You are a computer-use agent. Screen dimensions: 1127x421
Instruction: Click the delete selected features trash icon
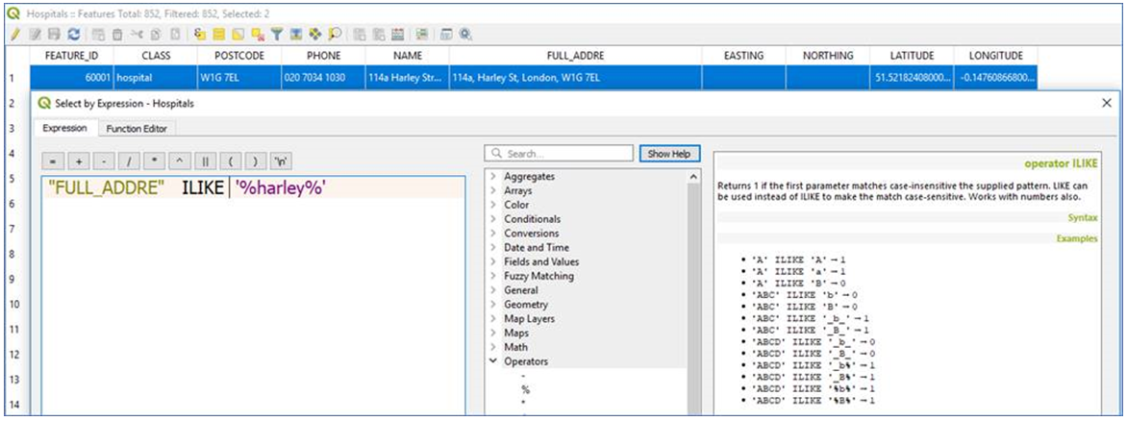click(x=117, y=34)
